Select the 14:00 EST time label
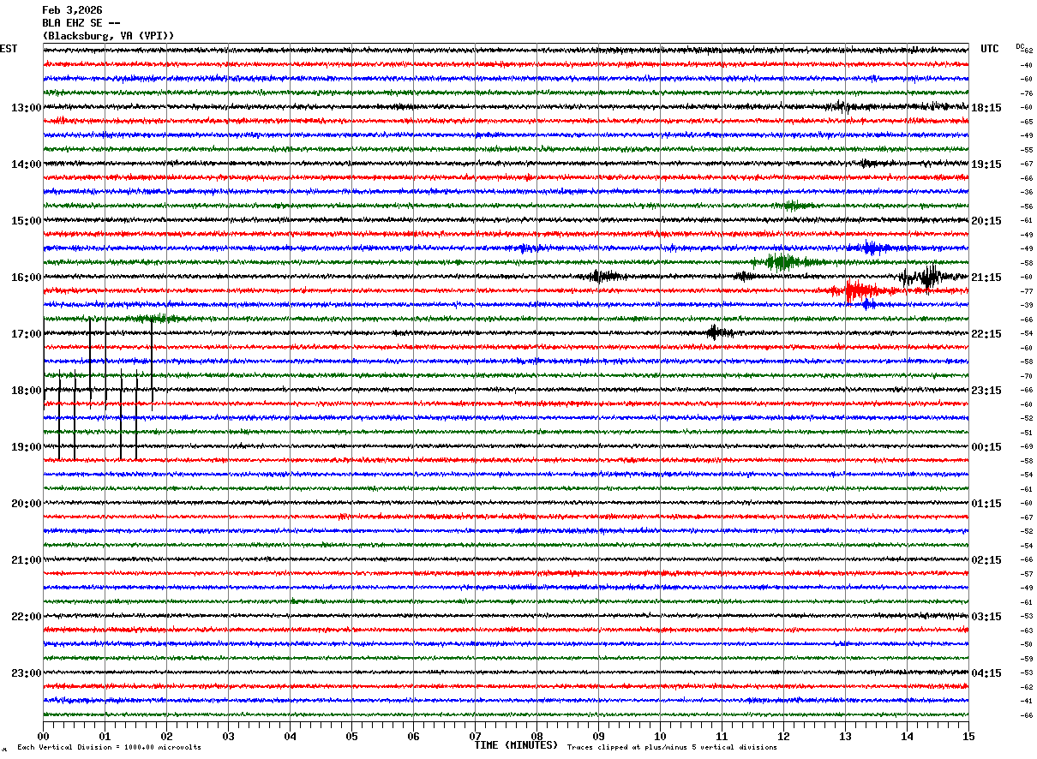Image resolution: width=1037 pixels, height=759 pixels. [27, 164]
